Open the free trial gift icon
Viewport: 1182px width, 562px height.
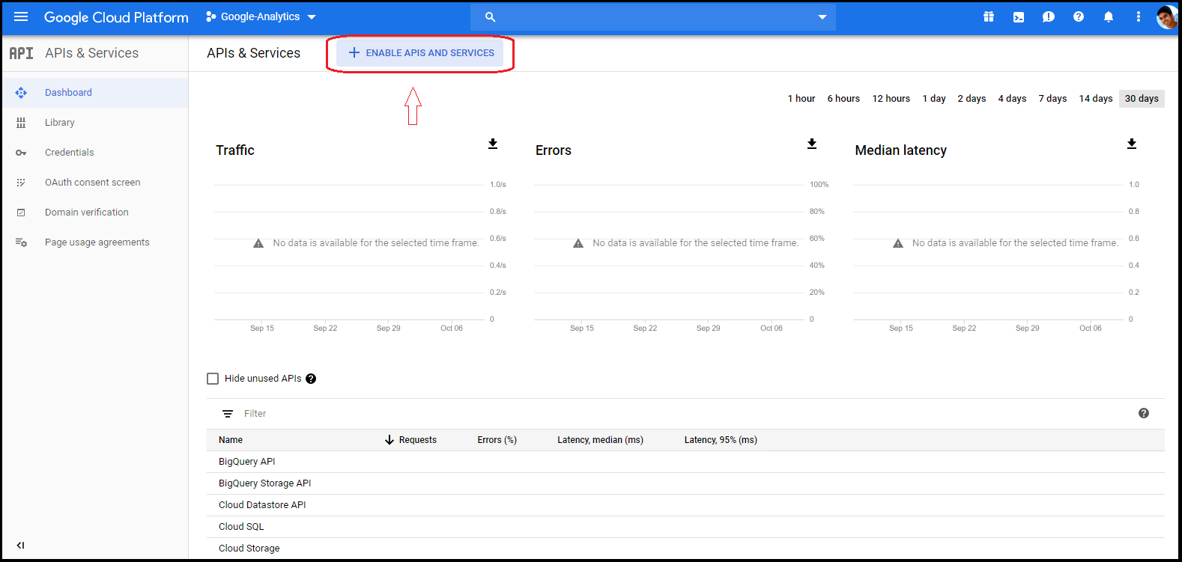(989, 16)
